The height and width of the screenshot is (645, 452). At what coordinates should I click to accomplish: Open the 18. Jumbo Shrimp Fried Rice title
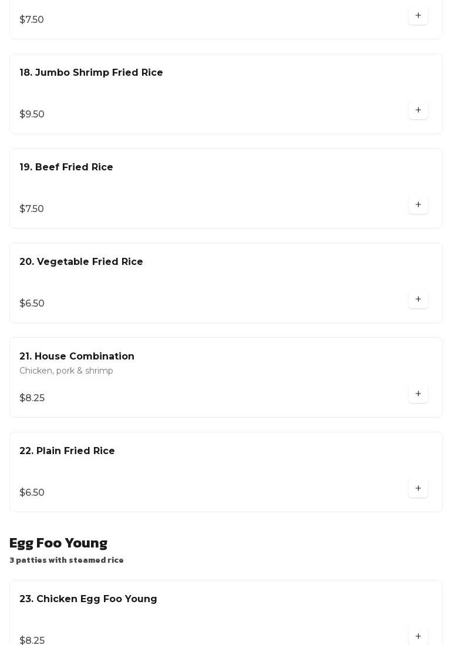pyautogui.click(x=91, y=73)
